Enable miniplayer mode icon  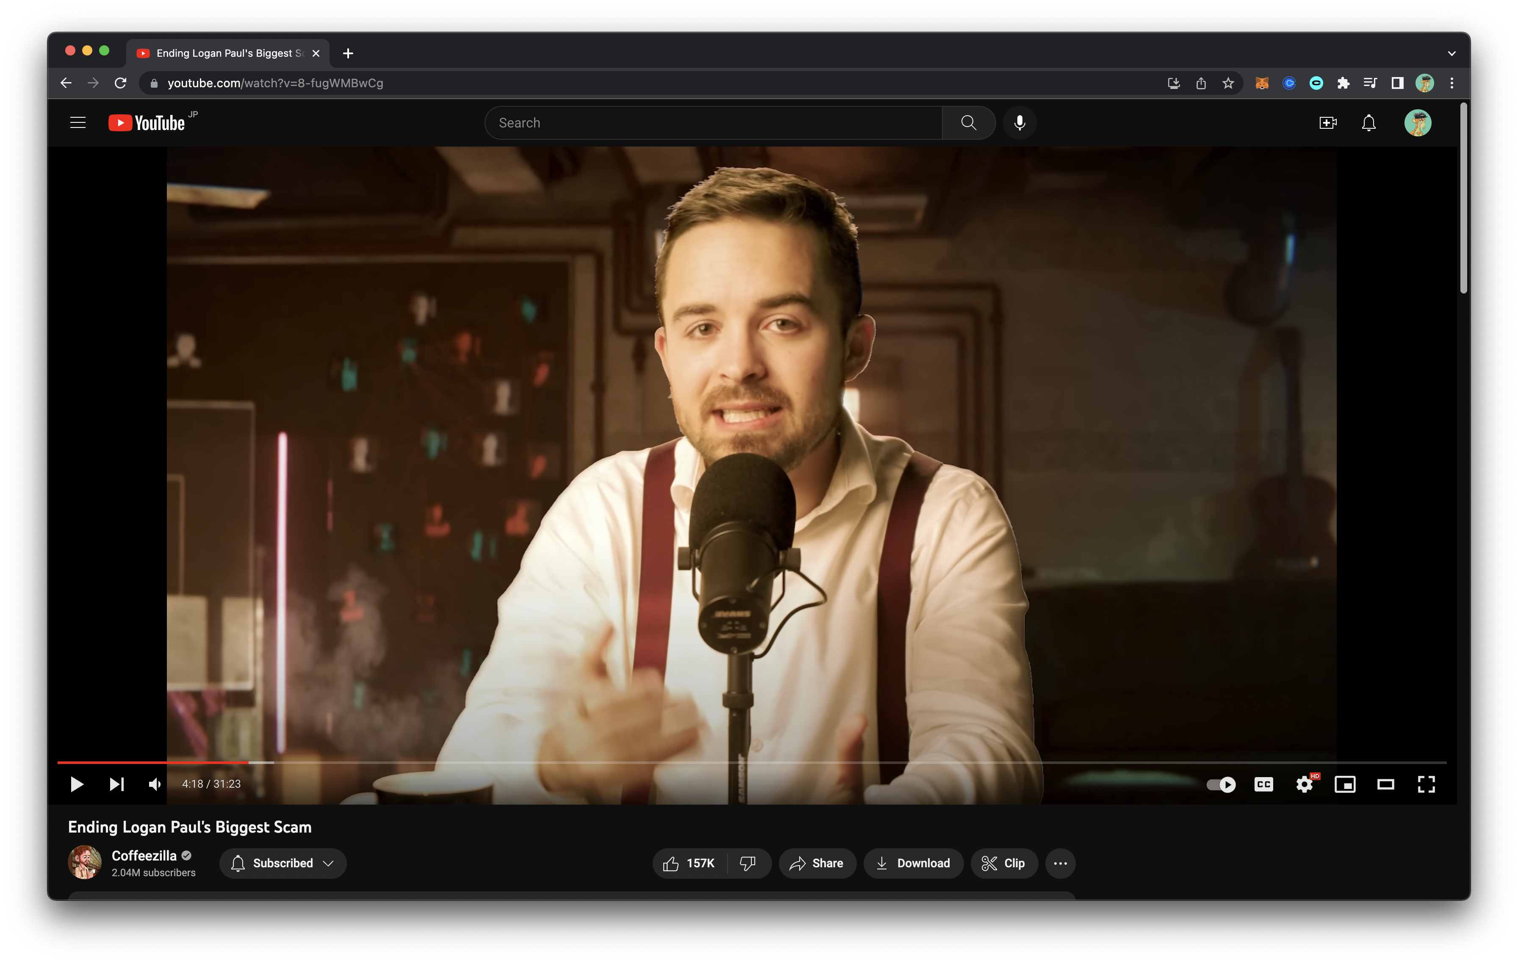tap(1345, 784)
